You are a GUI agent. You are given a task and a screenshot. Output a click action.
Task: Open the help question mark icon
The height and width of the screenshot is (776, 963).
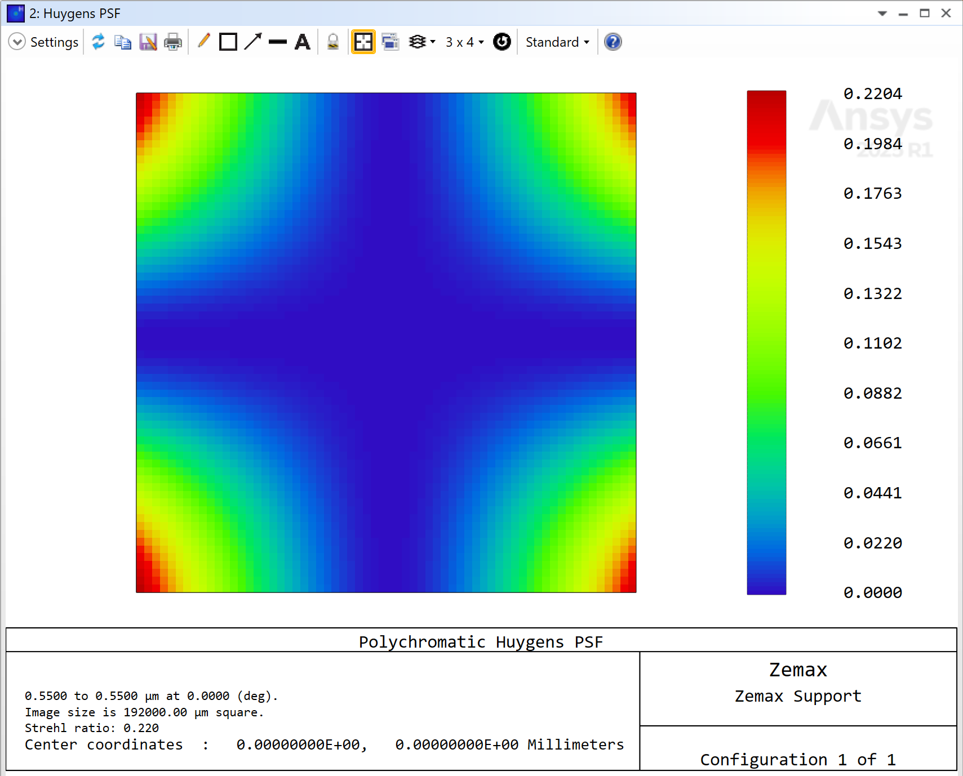point(613,42)
